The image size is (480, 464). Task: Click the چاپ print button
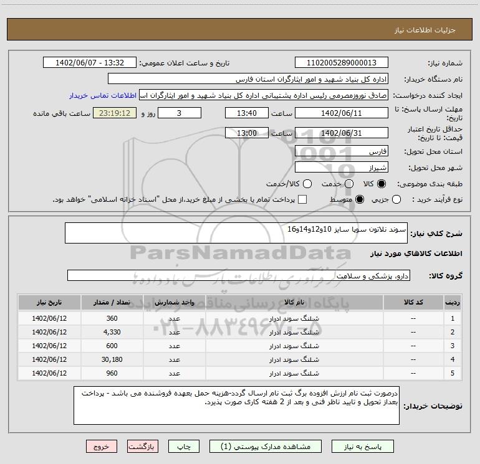[184, 447]
